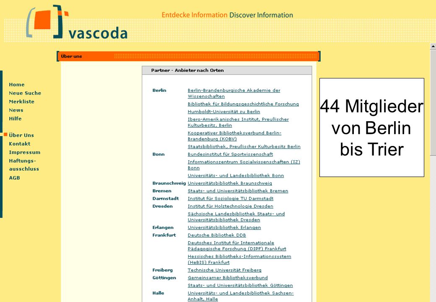Click the Erlangen city label
Image resolution: width=436 pixels, height=302 pixels.
point(163,227)
